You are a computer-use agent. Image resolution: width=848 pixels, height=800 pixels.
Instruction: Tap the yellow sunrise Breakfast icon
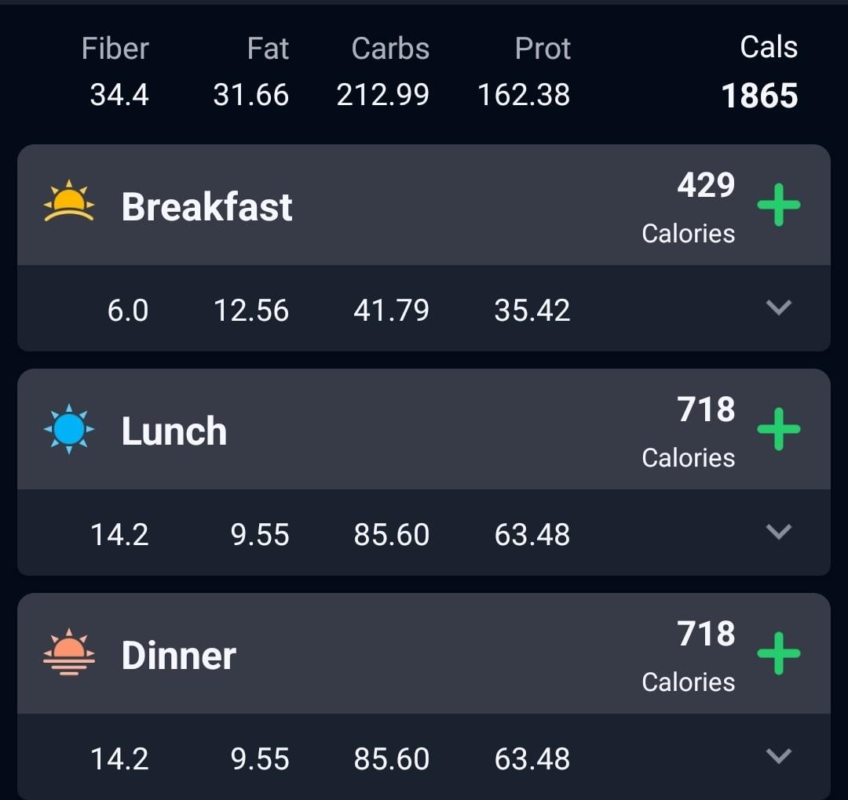pos(68,201)
